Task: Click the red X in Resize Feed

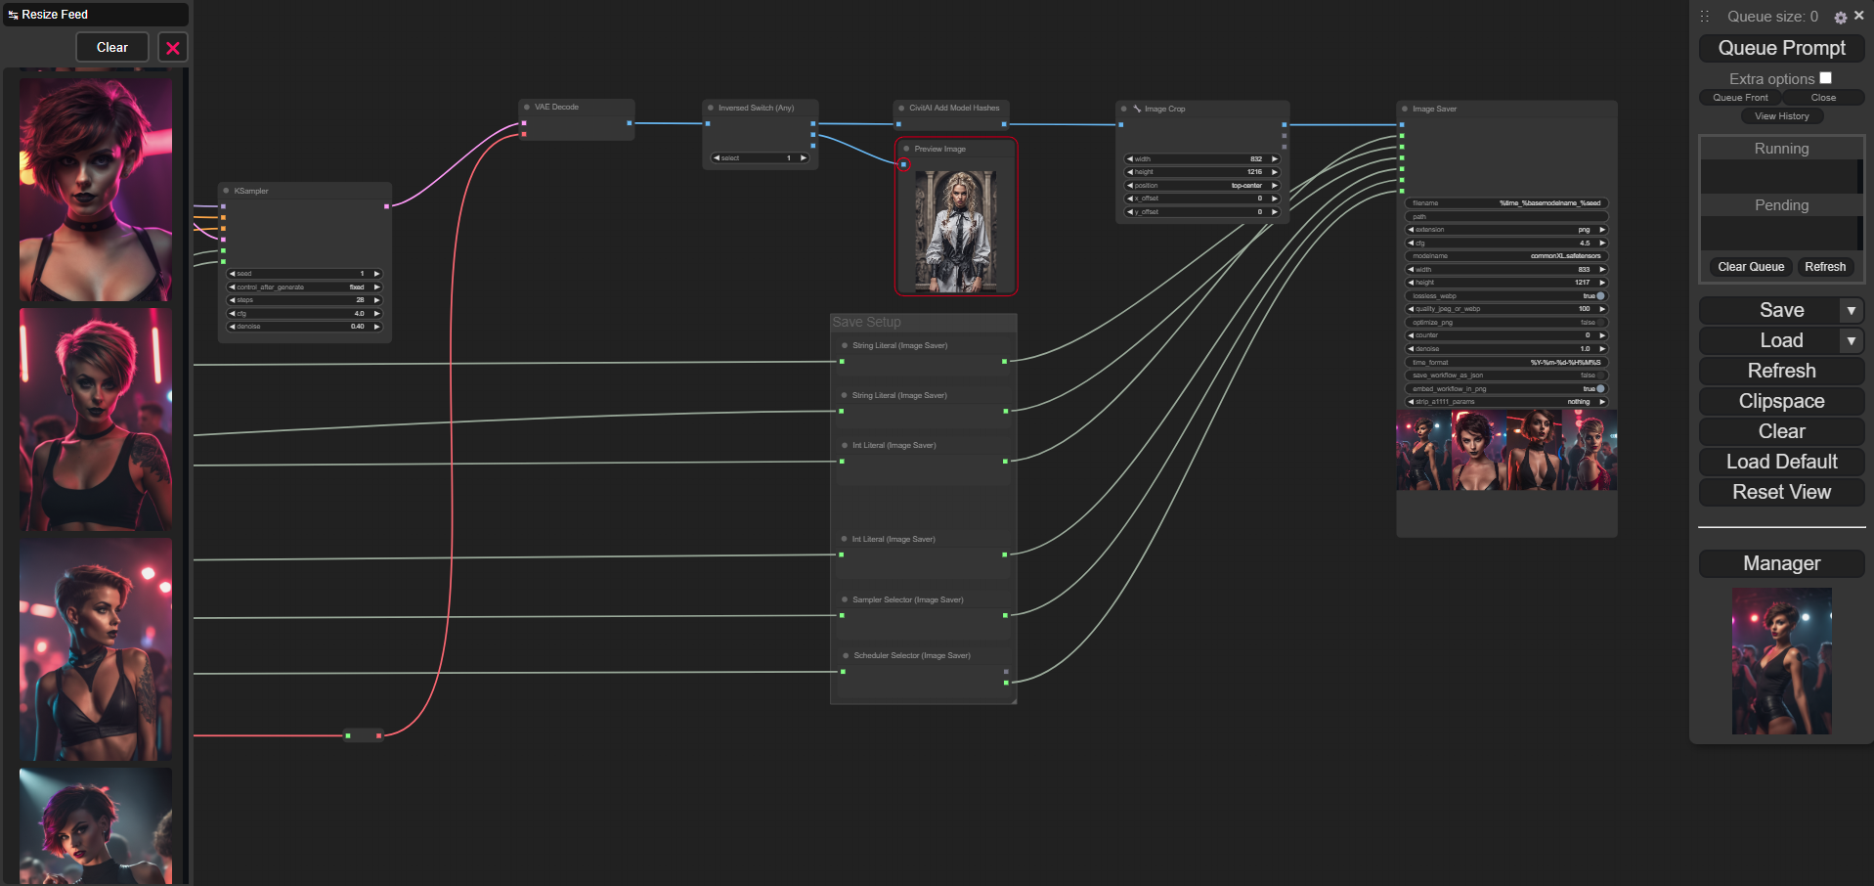Action: [x=173, y=48]
